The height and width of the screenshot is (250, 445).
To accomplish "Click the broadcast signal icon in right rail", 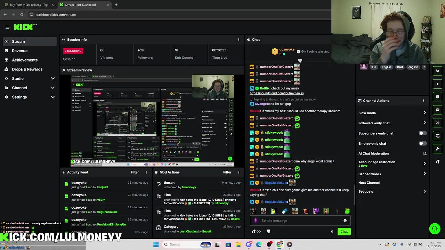I will [437, 123].
